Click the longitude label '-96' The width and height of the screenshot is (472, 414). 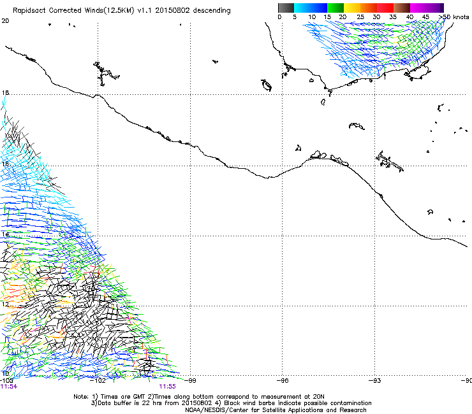click(283, 381)
